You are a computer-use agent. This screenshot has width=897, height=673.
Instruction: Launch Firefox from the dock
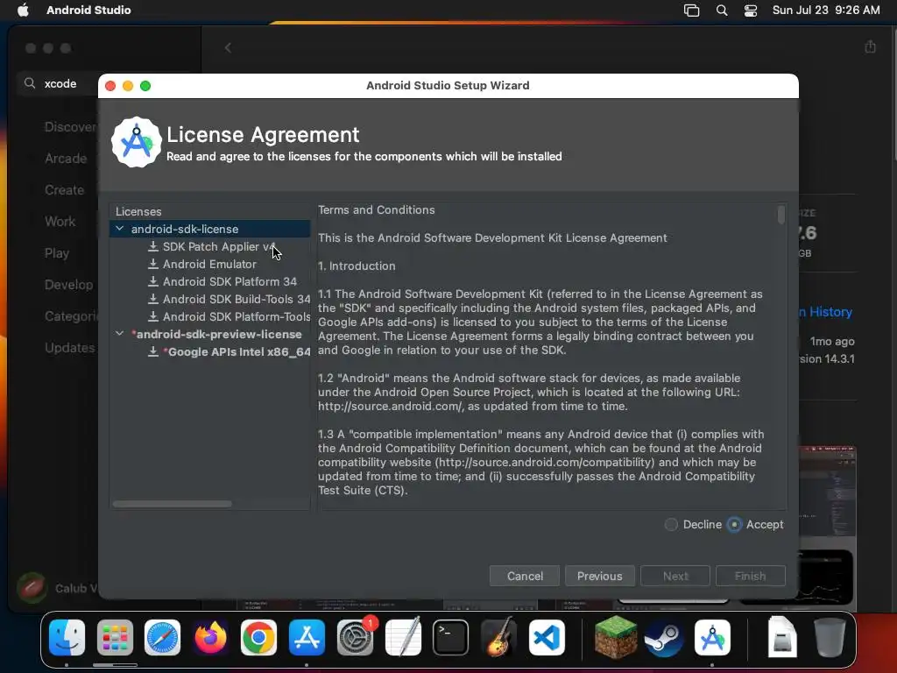(210, 638)
